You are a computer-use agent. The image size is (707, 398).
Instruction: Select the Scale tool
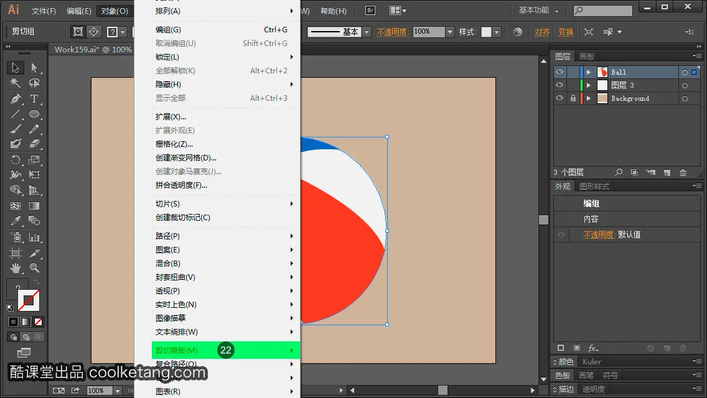(34, 160)
